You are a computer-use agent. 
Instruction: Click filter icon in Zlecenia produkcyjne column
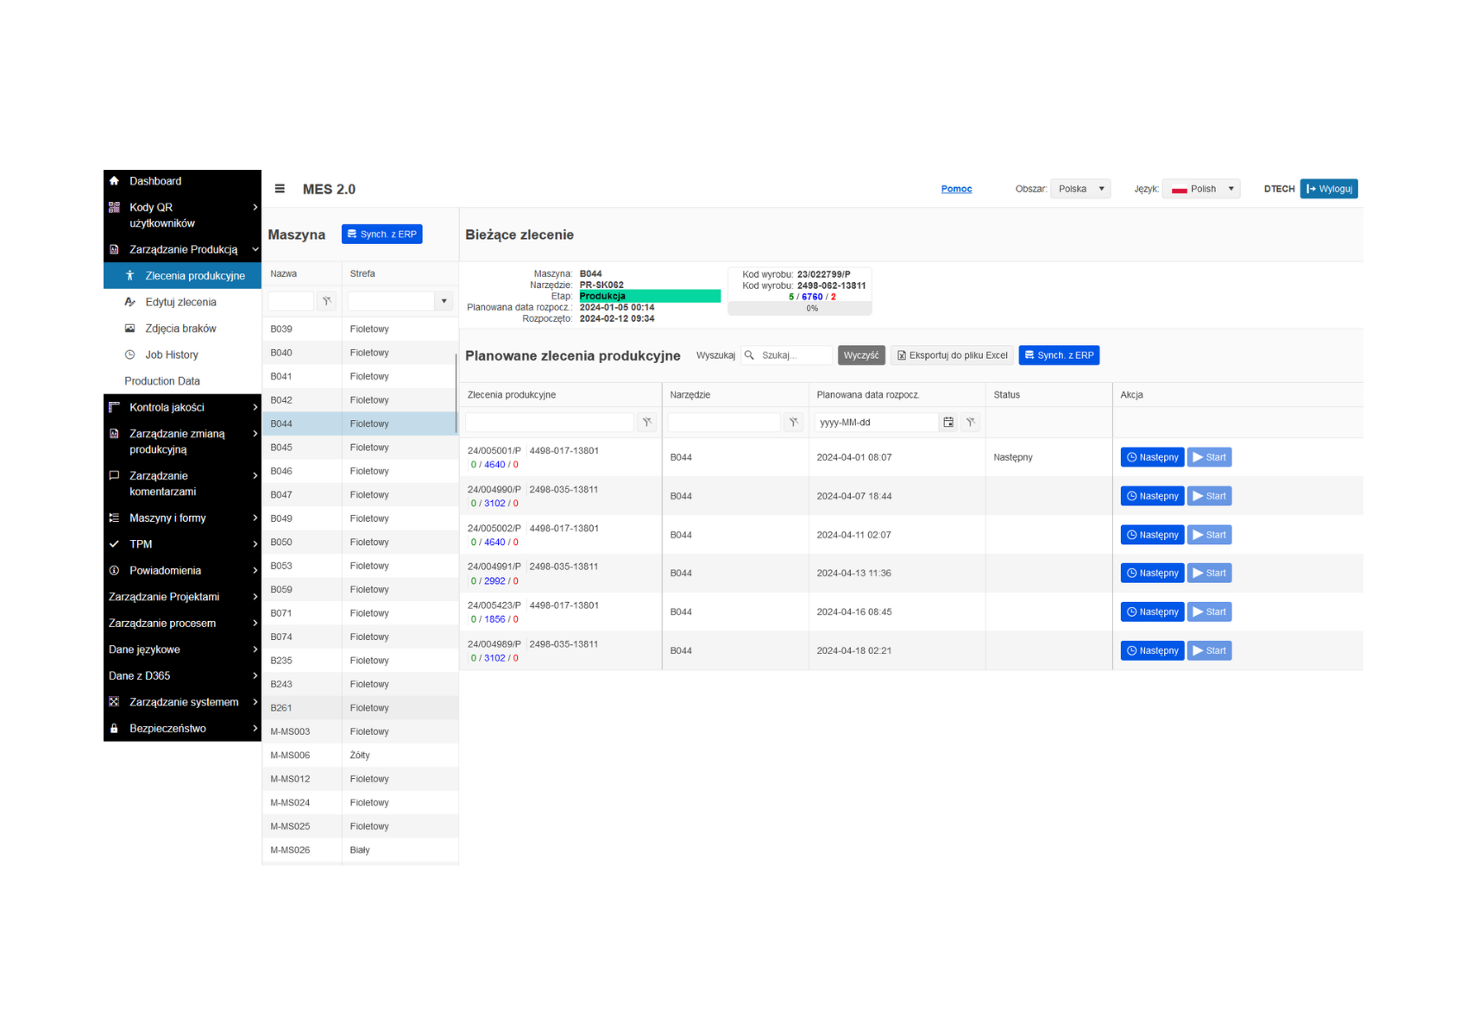point(646,423)
